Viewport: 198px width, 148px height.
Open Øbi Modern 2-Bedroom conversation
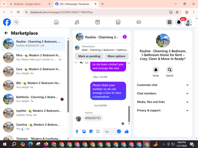[x=33, y=85]
